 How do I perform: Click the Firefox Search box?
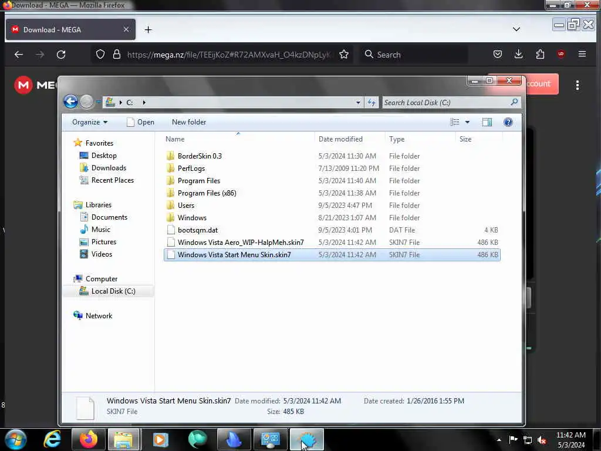414,55
